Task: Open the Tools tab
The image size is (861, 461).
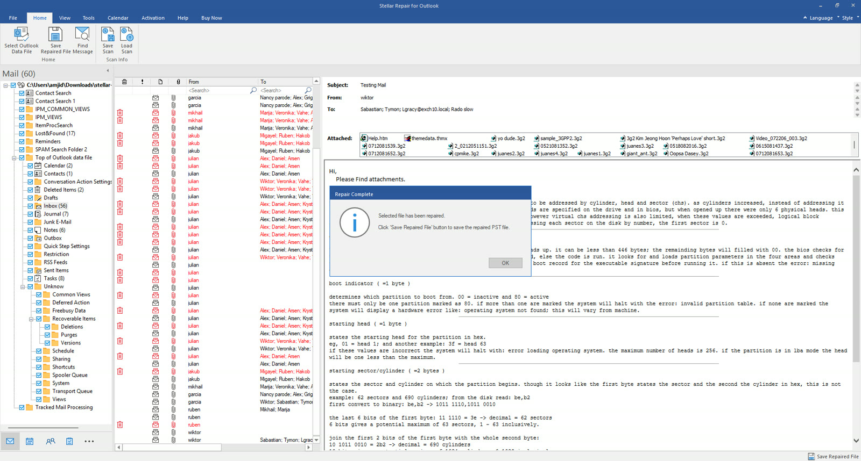Action: click(88, 18)
